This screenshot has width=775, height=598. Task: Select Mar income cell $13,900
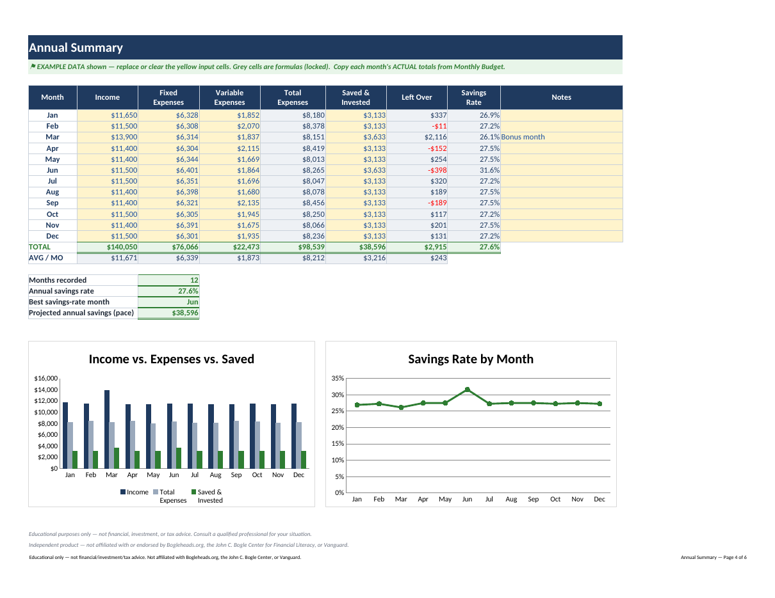click(x=108, y=137)
